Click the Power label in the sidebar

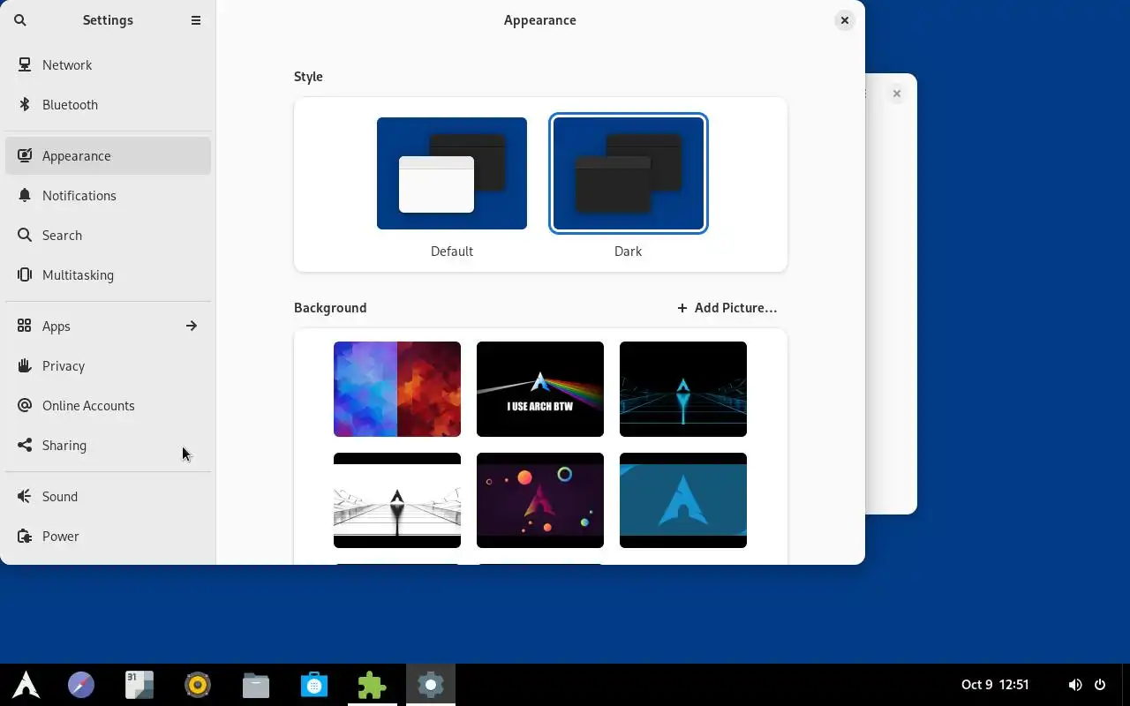click(x=61, y=536)
